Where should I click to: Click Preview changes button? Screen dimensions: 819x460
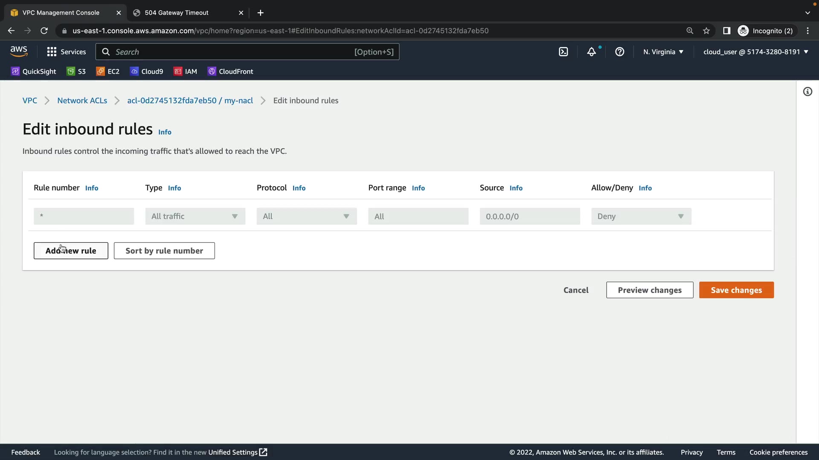[x=649, y=290]
